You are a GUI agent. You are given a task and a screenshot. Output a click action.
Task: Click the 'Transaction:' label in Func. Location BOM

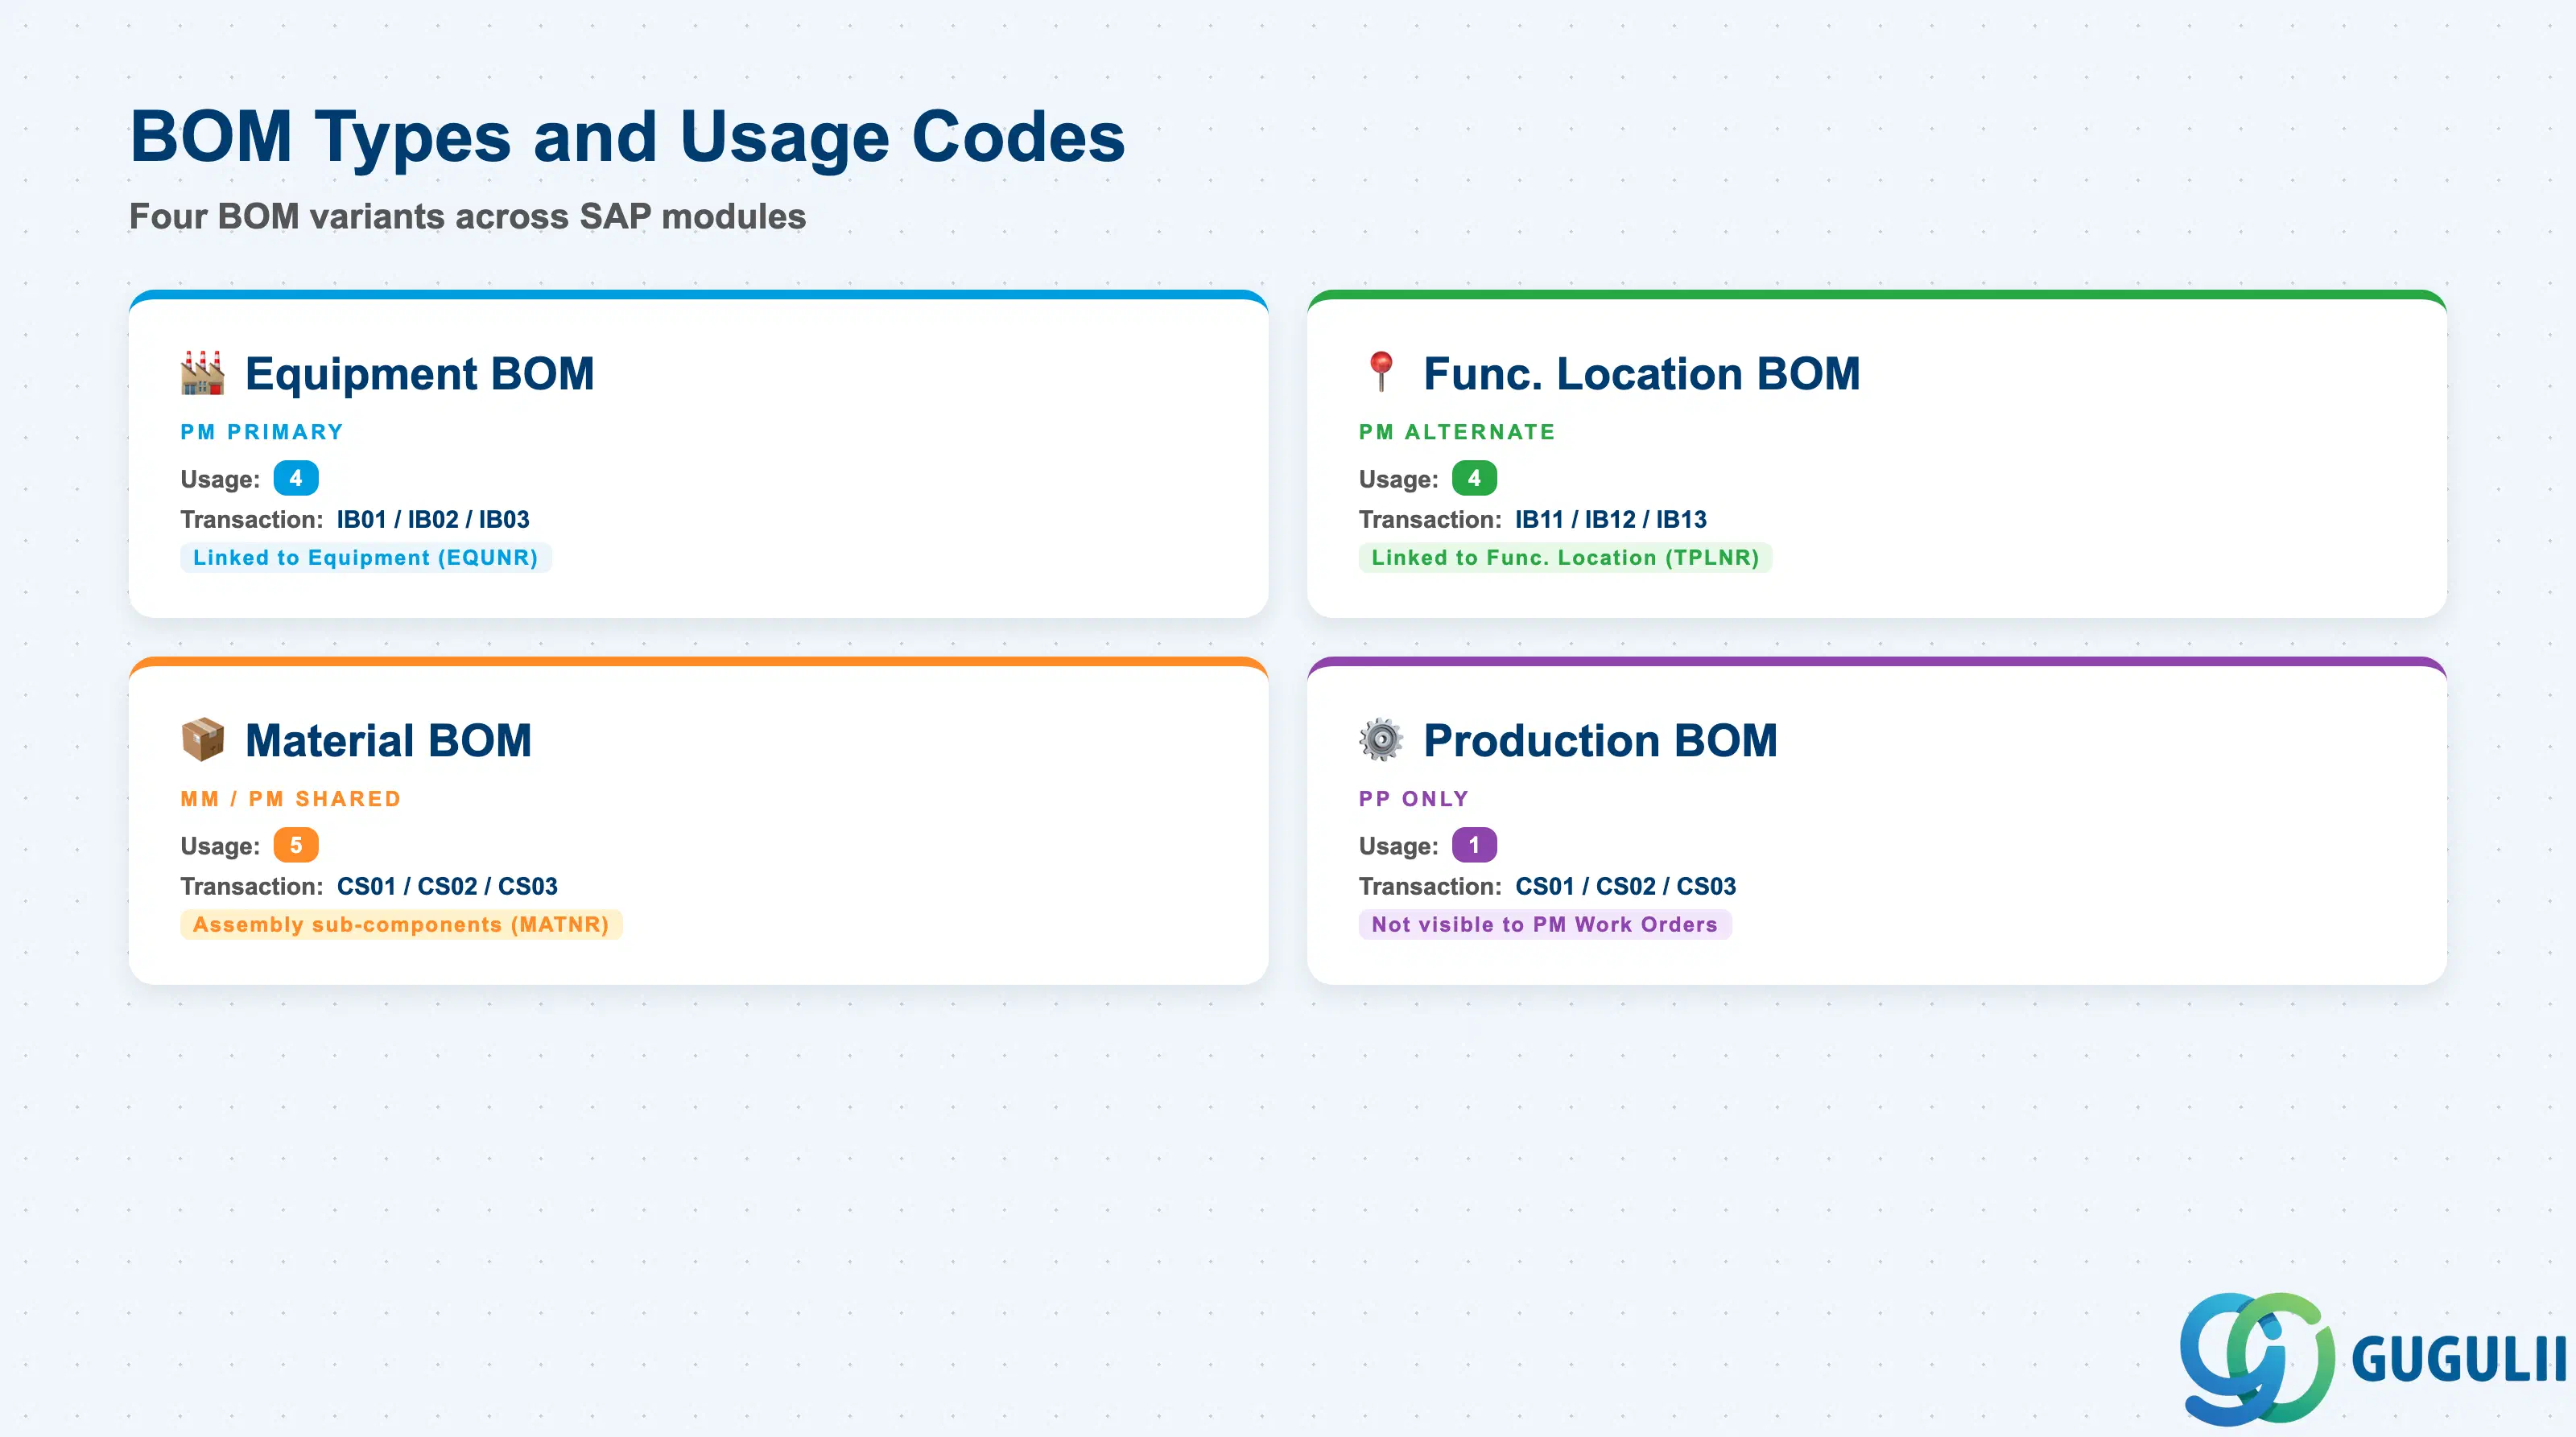tap(1430, 520)
